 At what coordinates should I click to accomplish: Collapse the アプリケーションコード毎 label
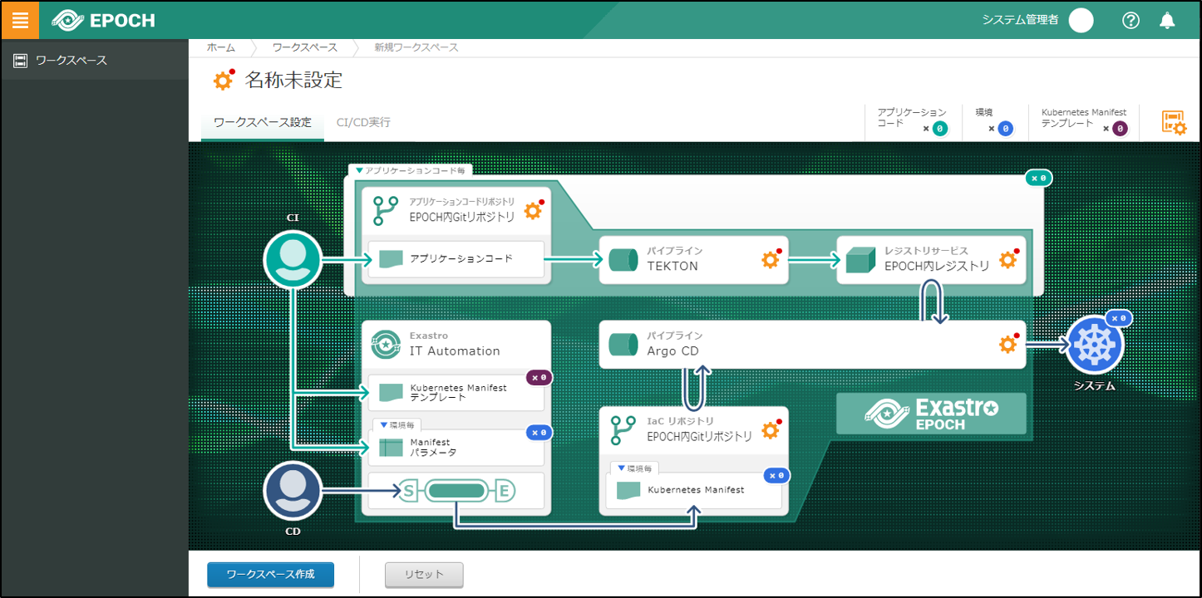coord(411,169)
